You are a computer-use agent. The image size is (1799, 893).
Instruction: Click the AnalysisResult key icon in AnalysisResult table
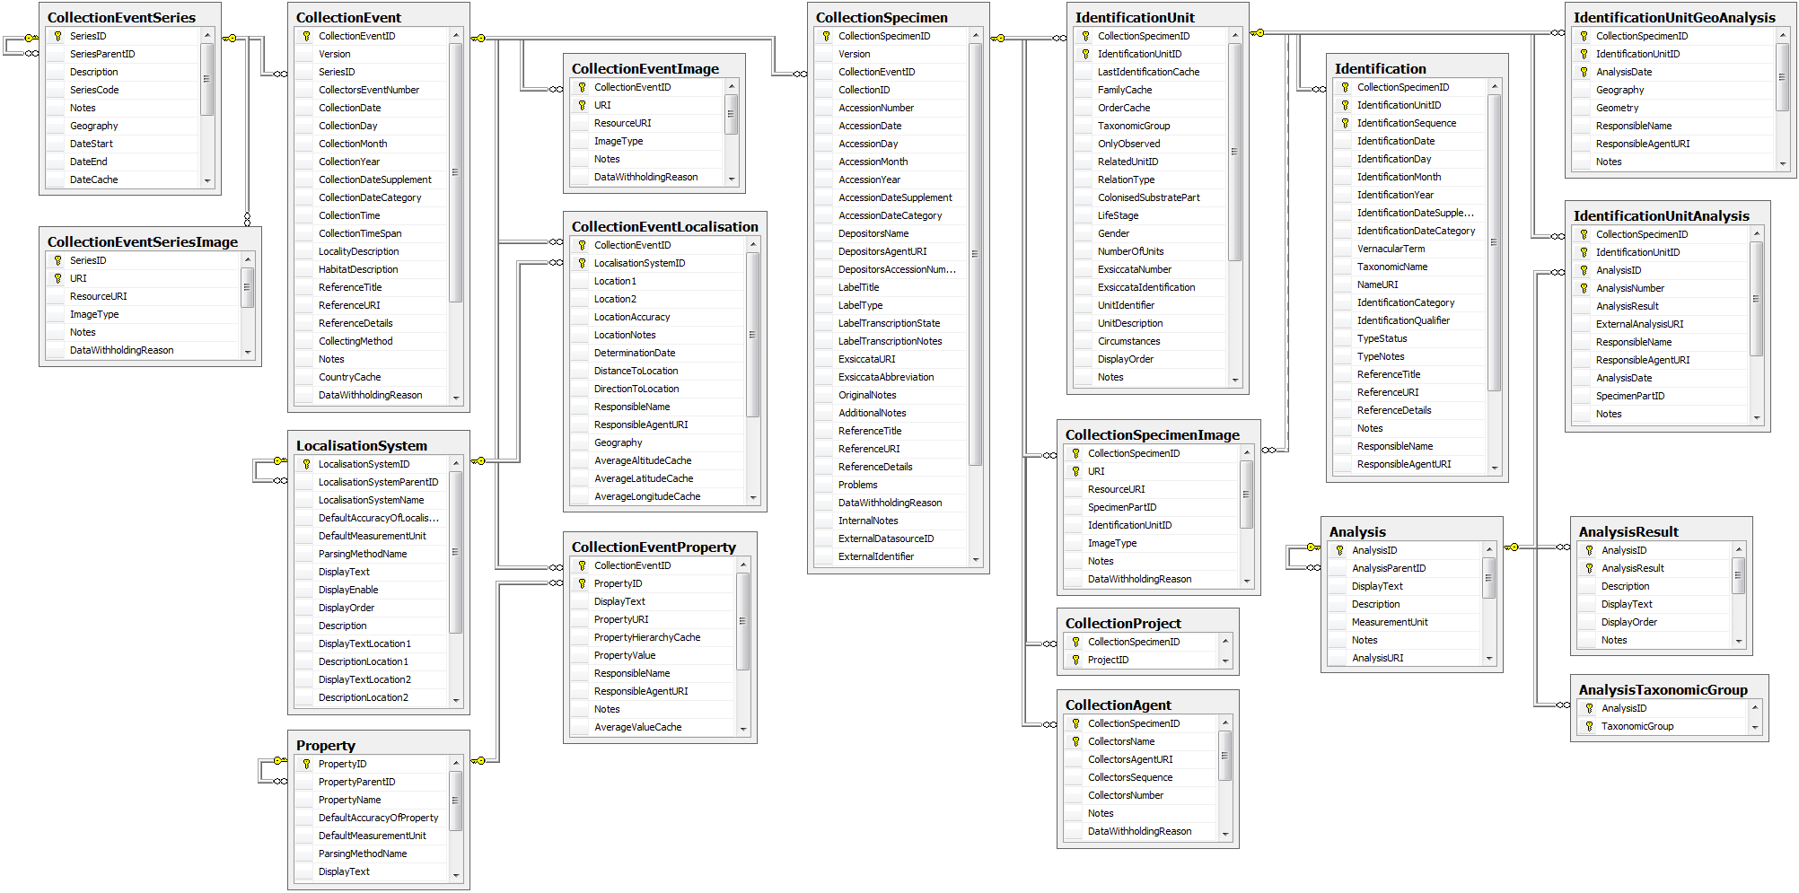click(x=1589, y=568)
